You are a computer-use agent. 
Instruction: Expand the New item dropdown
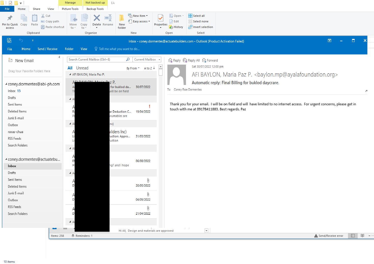pyautogui.click(x=138, y=16)
